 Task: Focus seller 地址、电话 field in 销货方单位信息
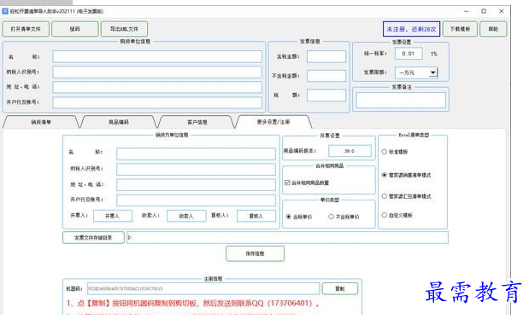point(196,184)
